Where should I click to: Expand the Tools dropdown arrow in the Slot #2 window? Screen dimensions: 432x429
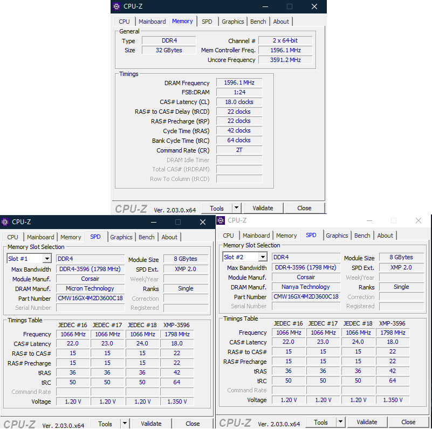(340, 422)
